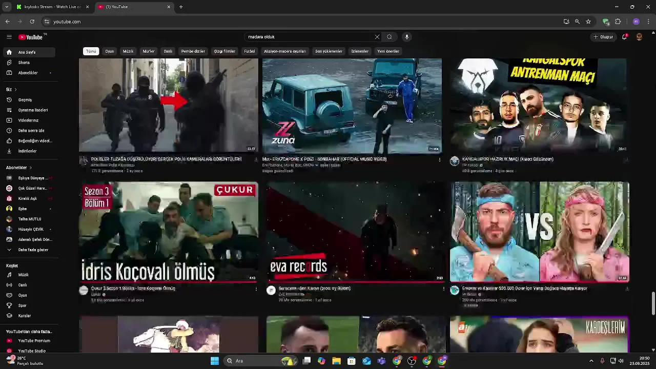Bookmark this page with star icon
The width and height of the screenshot is (656, 369).
588,22
